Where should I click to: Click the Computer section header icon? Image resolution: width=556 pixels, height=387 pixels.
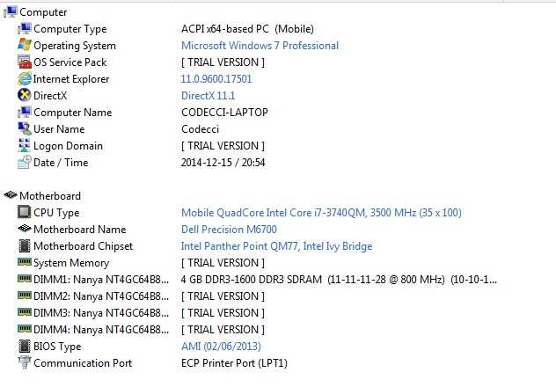point(11,11)
